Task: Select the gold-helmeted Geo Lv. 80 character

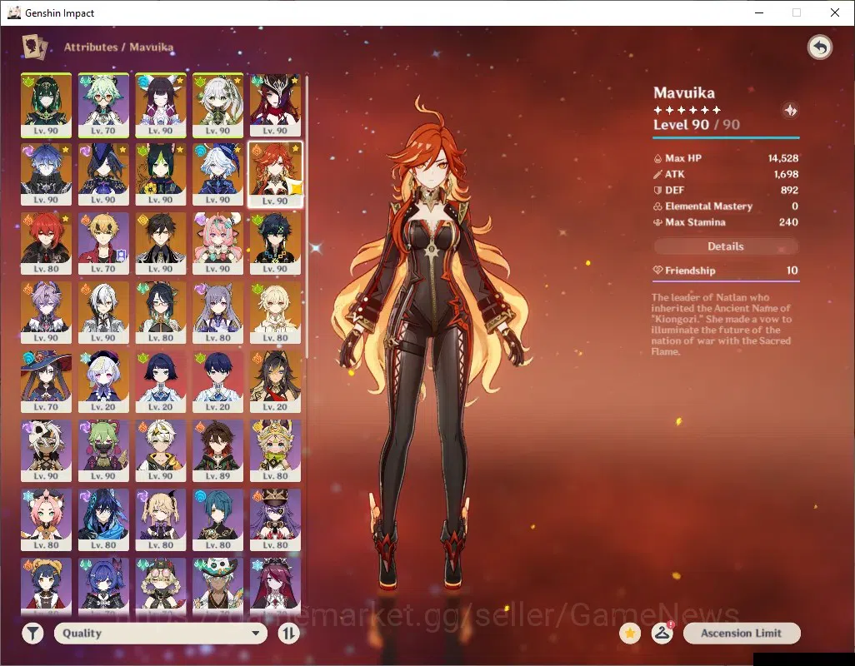Action: click(x=275, y=451)
